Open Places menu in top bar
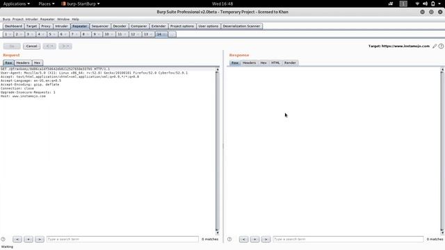The height and width of the screenshot is (250, 445). pos(47,3)
